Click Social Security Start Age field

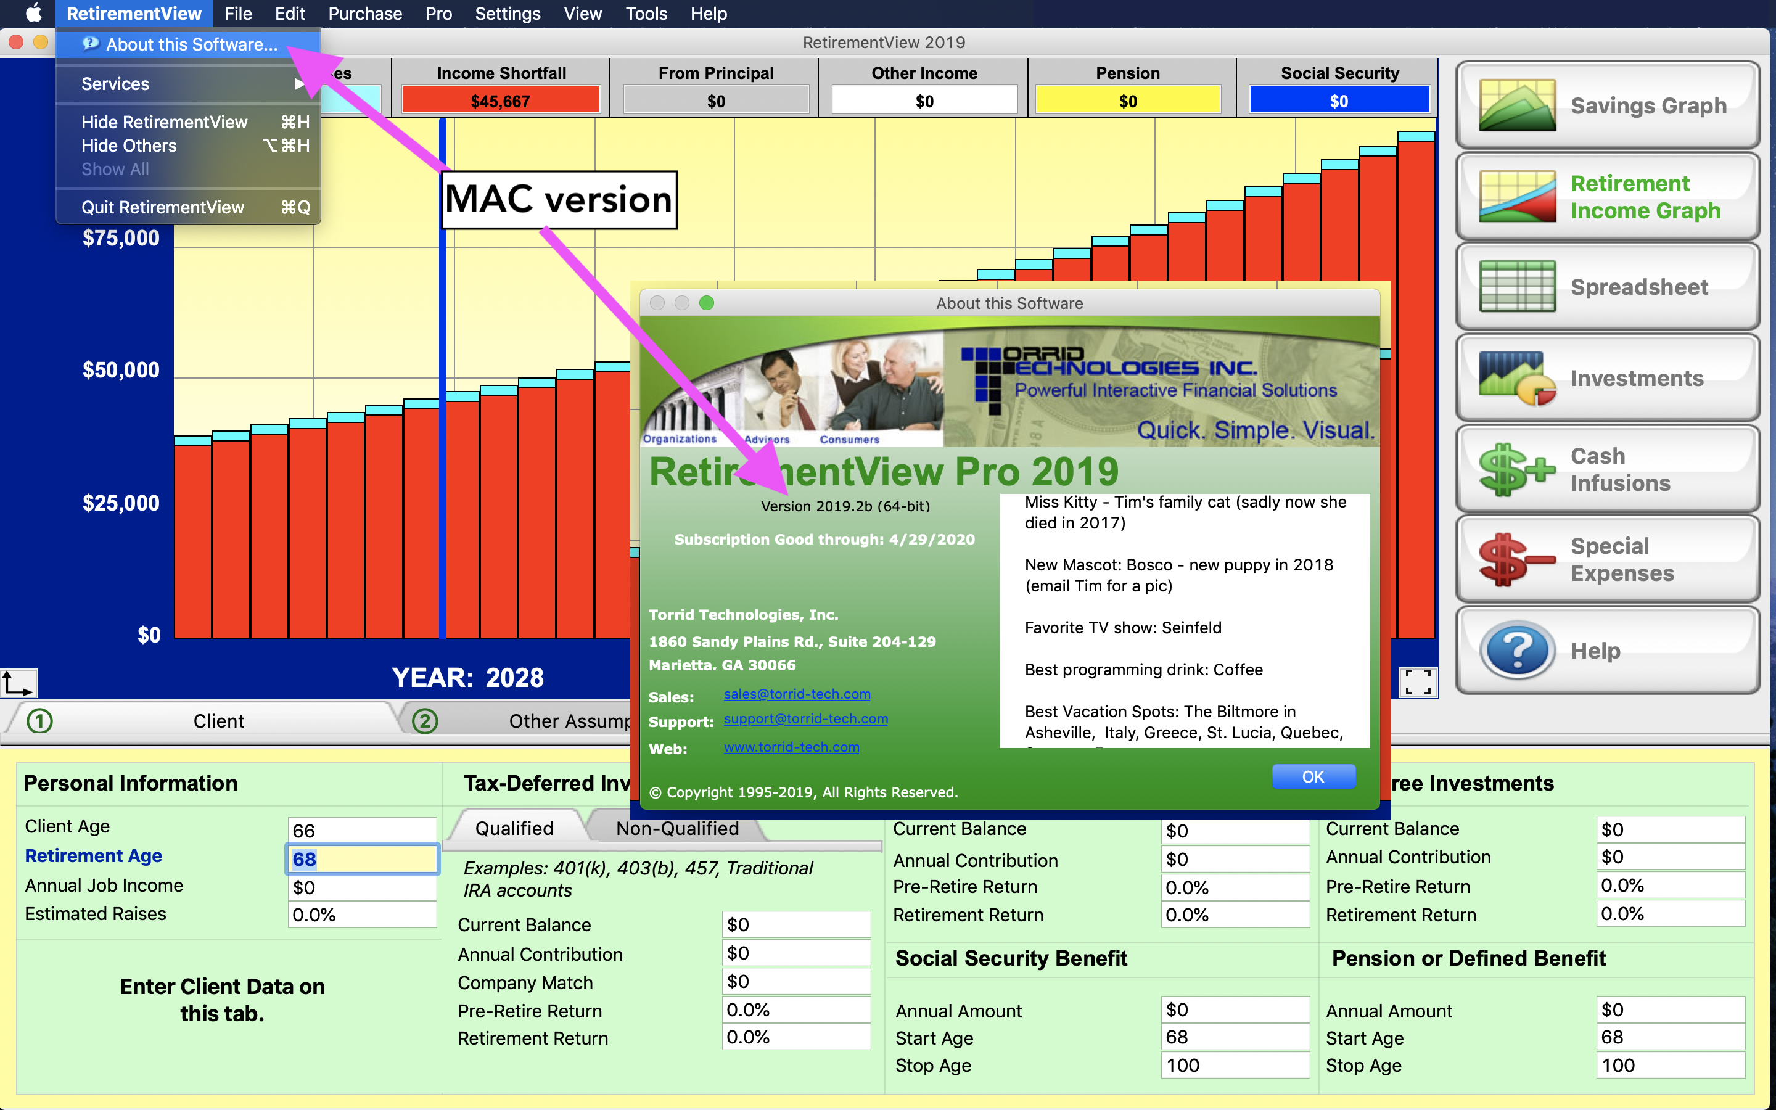1235,1037
